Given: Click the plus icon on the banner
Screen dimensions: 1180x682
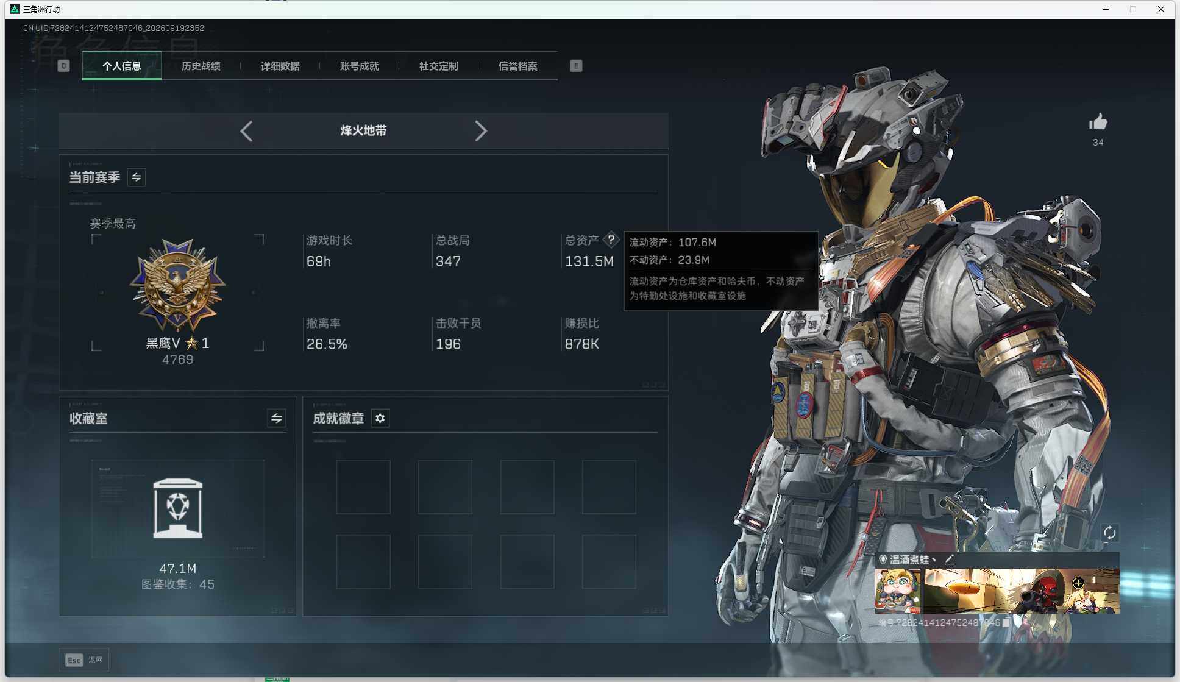Looking at the screenshot, I should pos(1078,583).
